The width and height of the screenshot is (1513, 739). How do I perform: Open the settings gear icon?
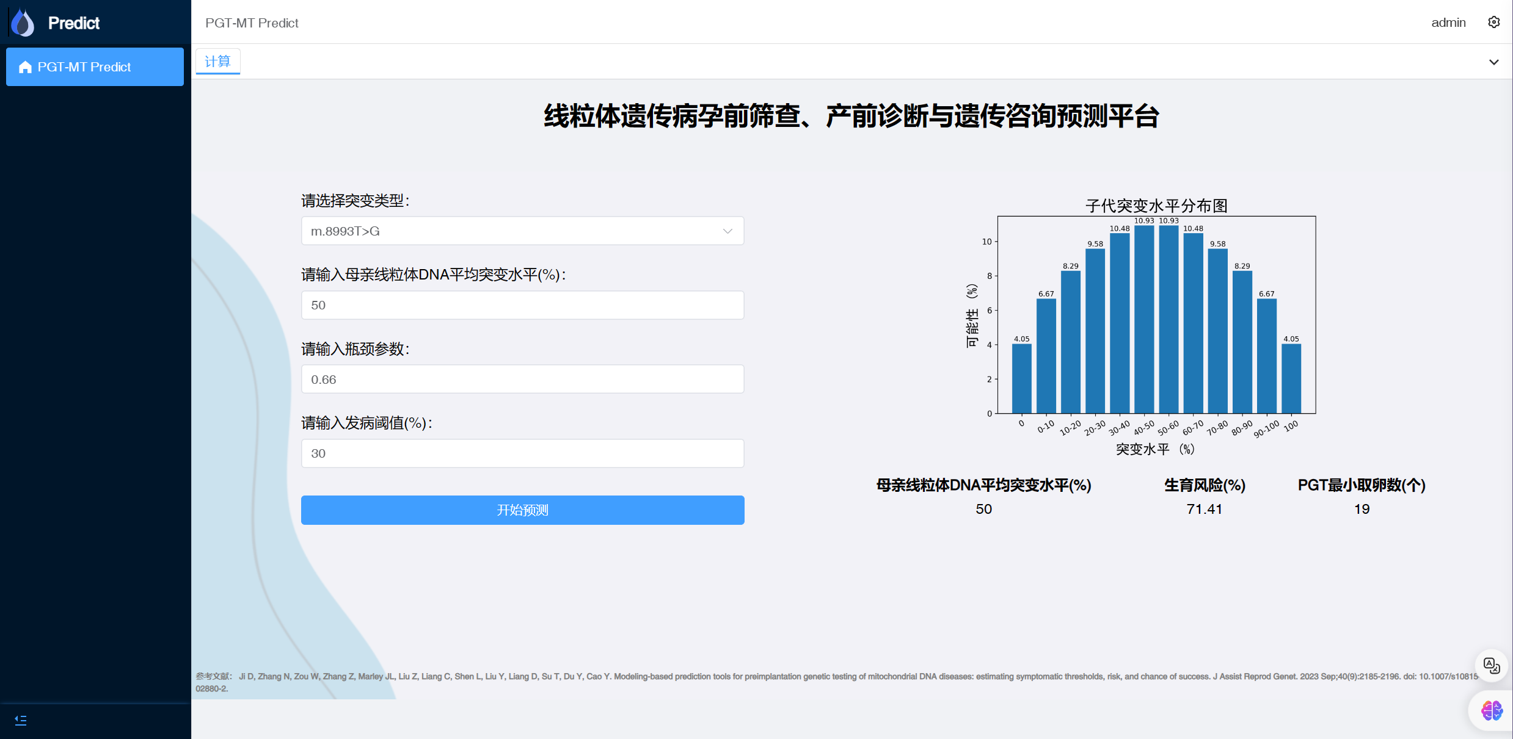click(x=1493, y=23)
